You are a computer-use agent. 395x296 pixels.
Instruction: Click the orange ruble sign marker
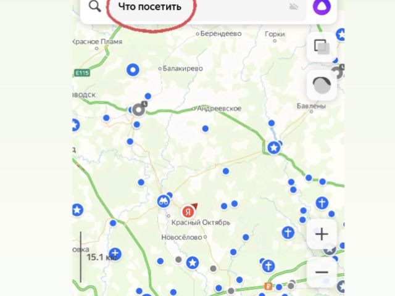click(x=268, y=286)
